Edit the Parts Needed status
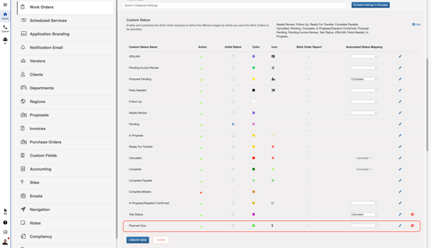This screenshot has height=248, width=431. [x=400, y=90]
